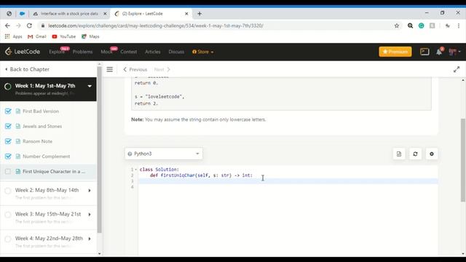
Task: Collapse the Week 1: May 1st–May 7th section
Action: point(90,86)
